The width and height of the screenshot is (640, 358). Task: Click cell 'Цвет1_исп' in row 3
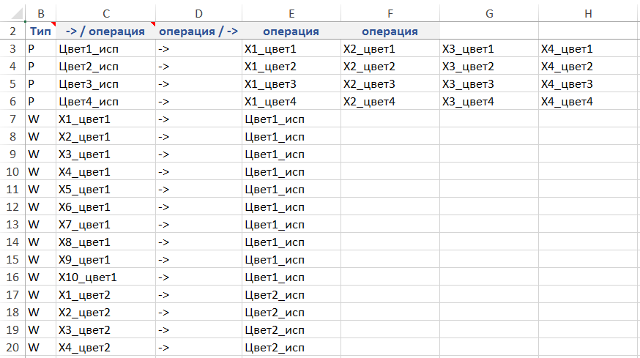[106, 49]
